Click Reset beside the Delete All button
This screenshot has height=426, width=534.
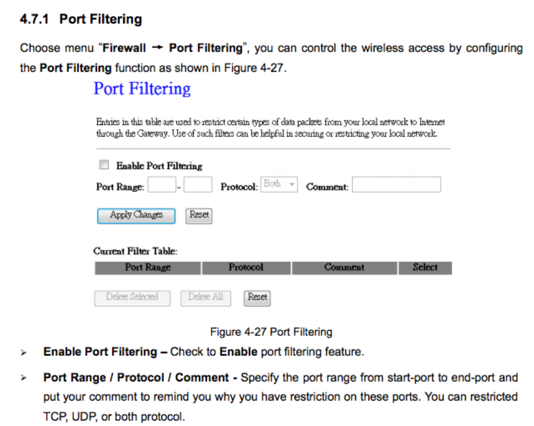pos(258,297)
